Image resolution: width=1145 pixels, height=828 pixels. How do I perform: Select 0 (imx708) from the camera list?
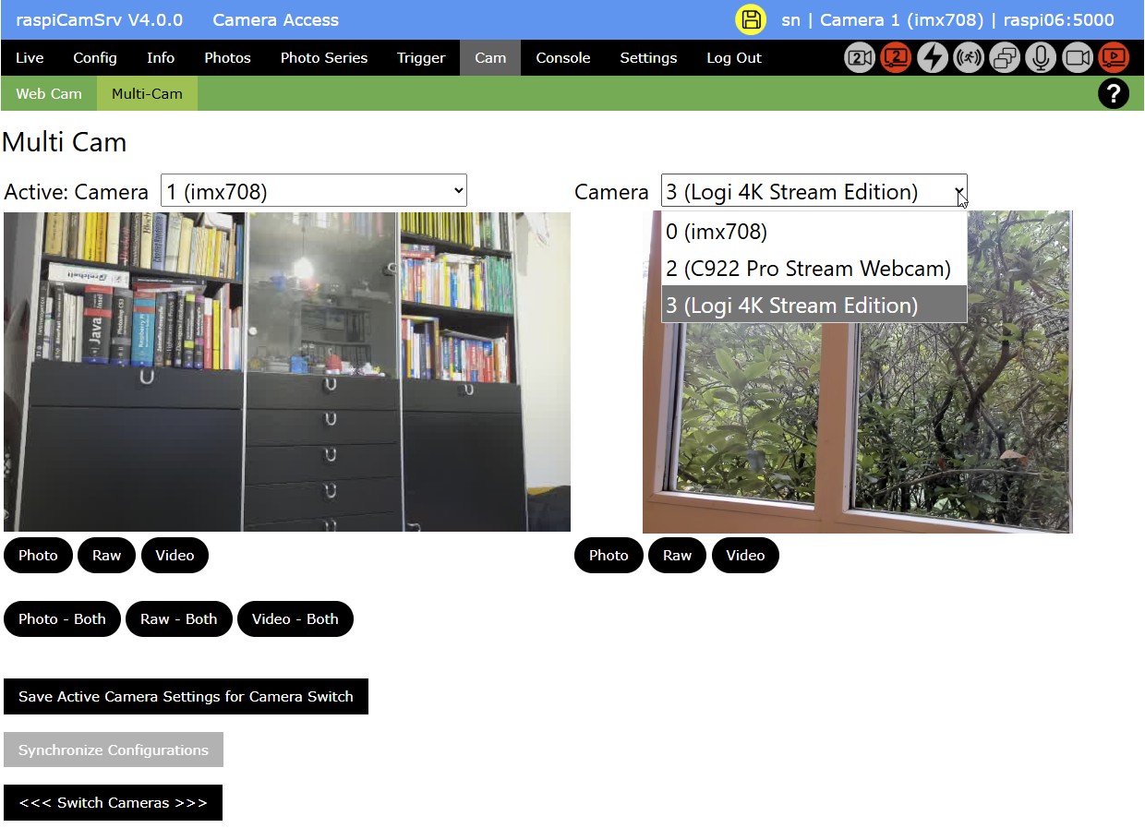[716, 232]
